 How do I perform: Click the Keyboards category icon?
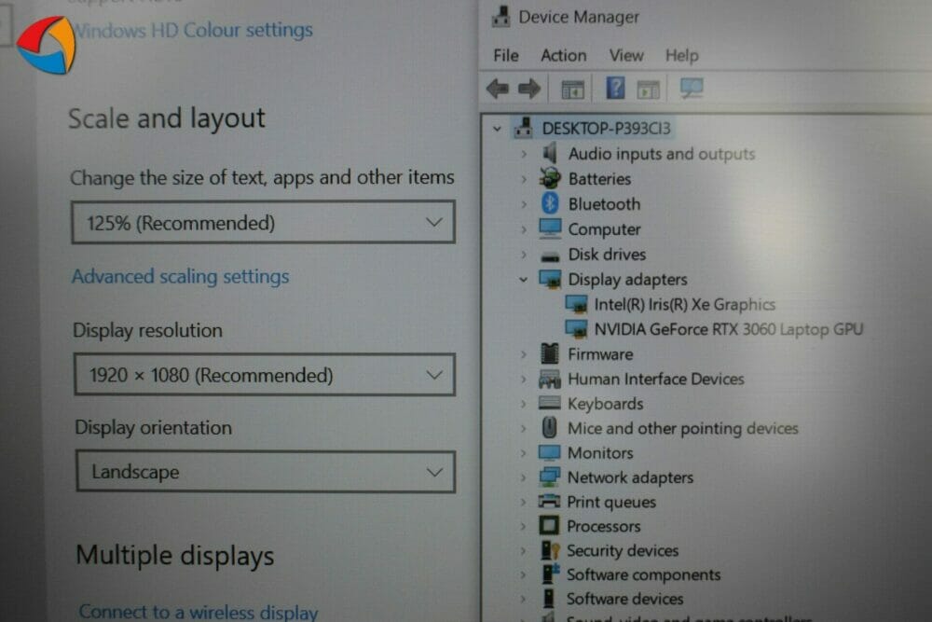click(x=550, y=403)
